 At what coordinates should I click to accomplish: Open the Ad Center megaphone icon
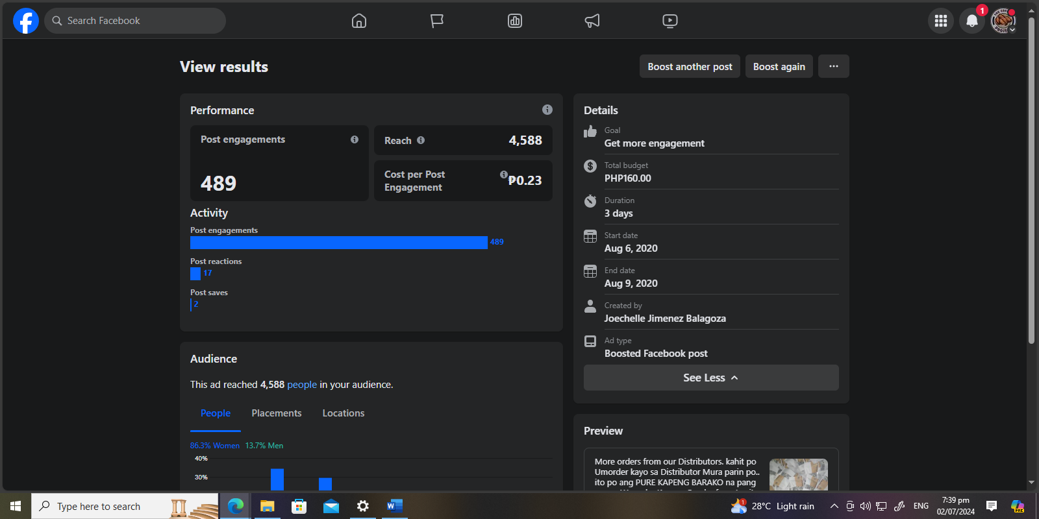(592, 21)
